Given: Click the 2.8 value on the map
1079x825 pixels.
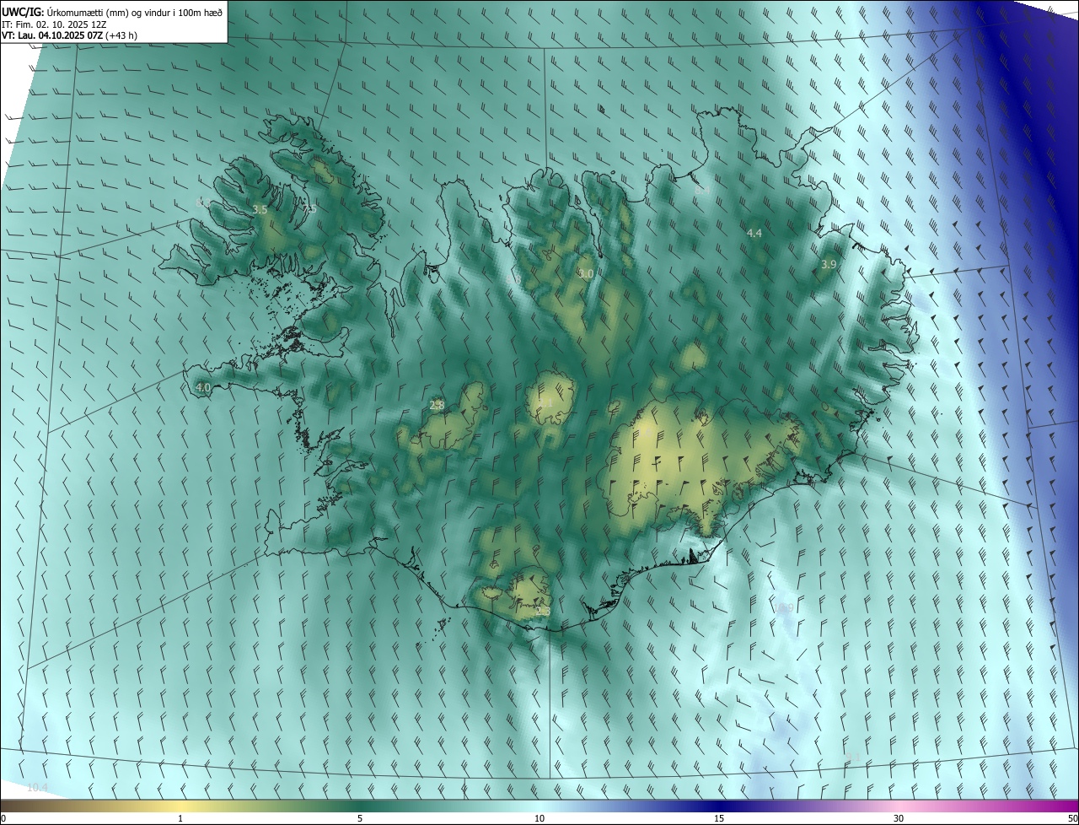Looking at the screenshot, I should 437,405.
